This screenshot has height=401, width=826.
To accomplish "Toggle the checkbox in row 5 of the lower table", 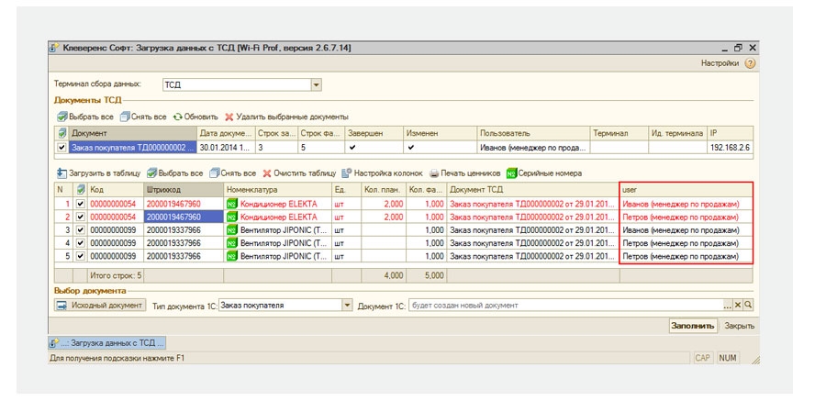I will (80, 256).
